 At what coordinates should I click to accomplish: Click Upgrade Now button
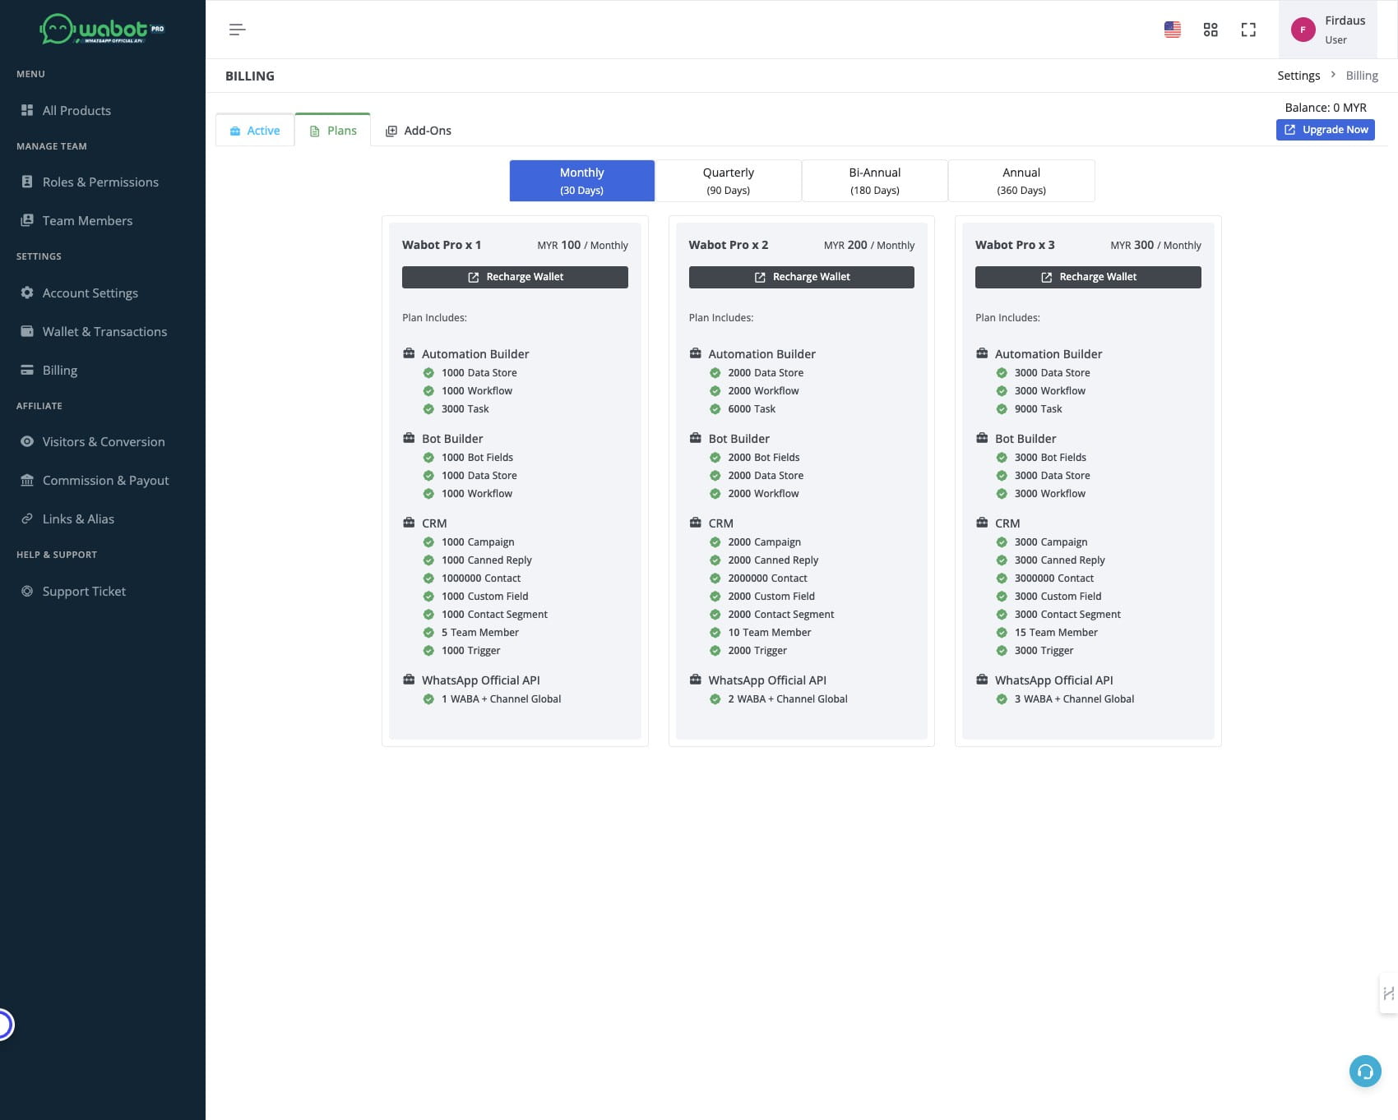coord(1326,130)
